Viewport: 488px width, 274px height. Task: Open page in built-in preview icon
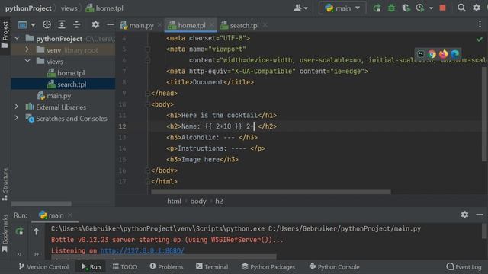pos(420,54)
